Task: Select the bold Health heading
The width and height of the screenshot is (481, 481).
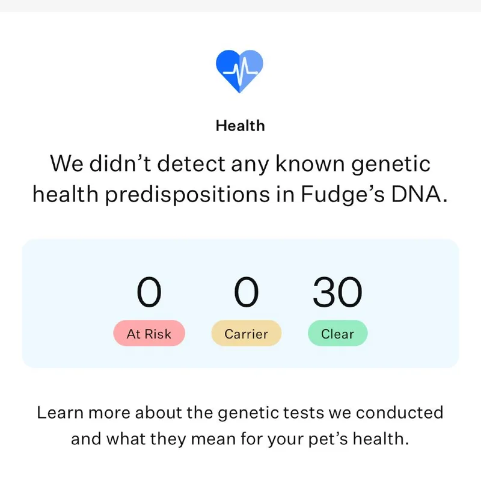Action: coord(240,126)
